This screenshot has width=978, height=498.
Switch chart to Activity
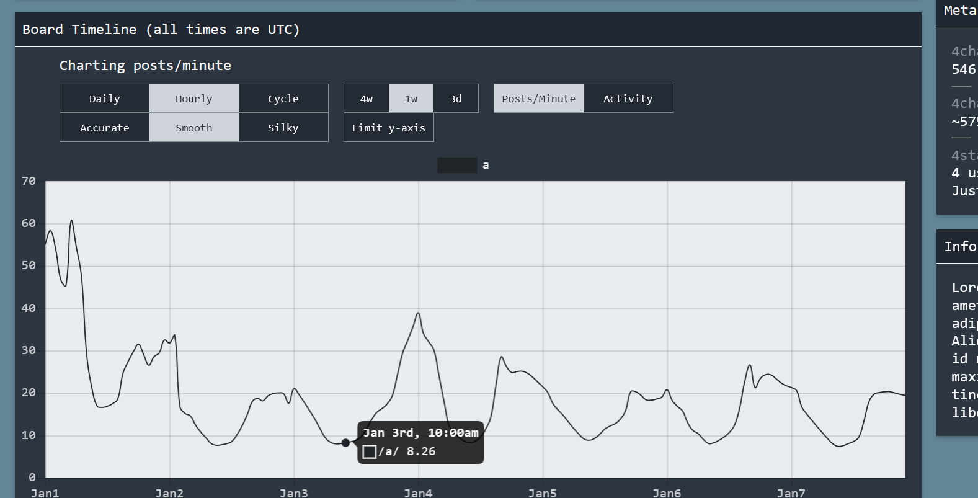(628, 99)
